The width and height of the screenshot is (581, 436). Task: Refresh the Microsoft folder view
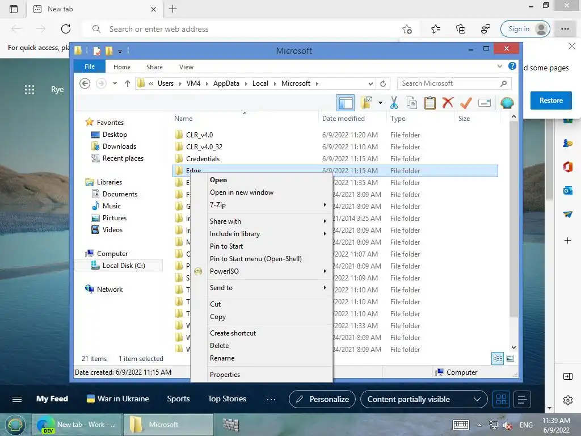pos(383,83)
